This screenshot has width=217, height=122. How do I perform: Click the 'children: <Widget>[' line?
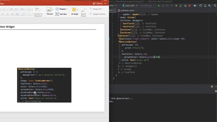point(132,20)
